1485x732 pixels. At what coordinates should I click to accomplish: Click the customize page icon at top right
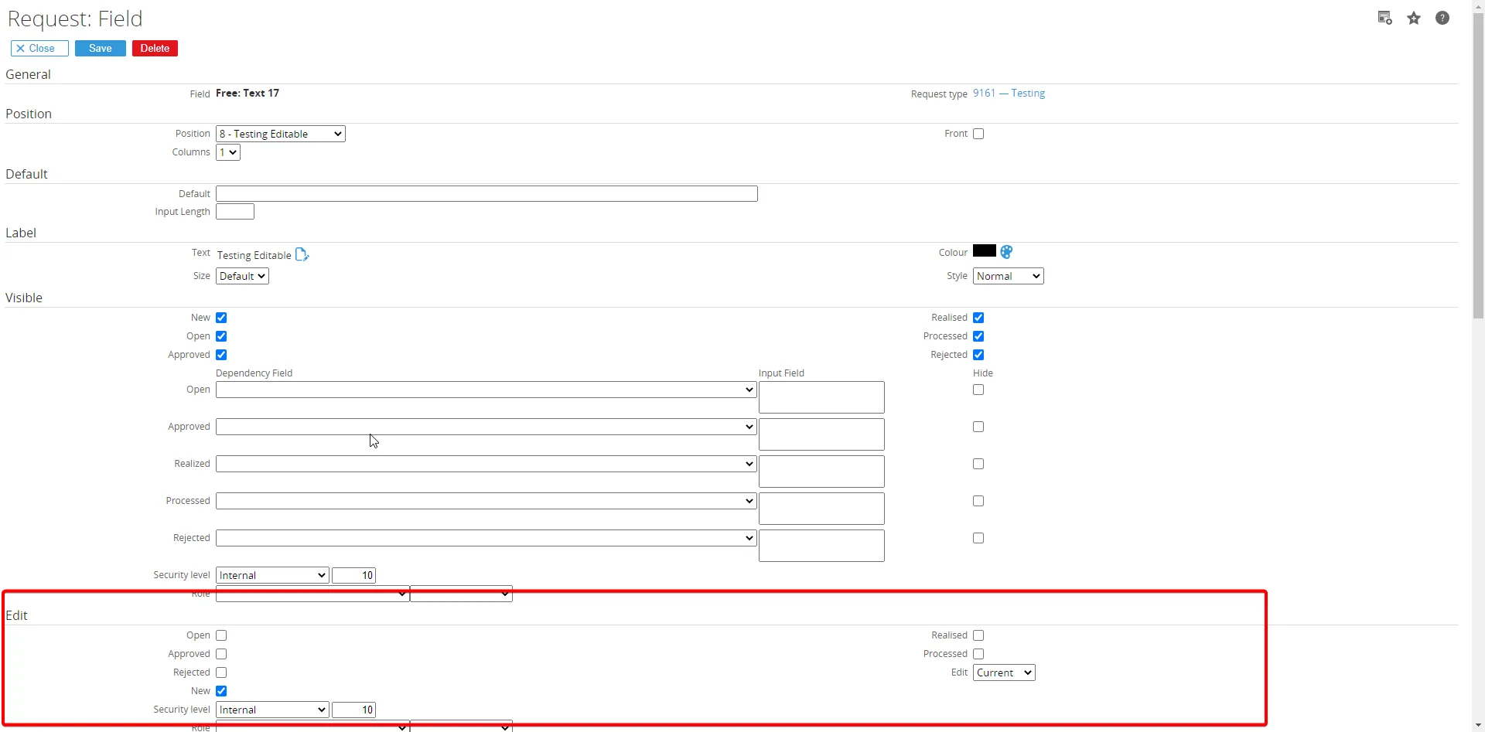(x=1385, y=18)
